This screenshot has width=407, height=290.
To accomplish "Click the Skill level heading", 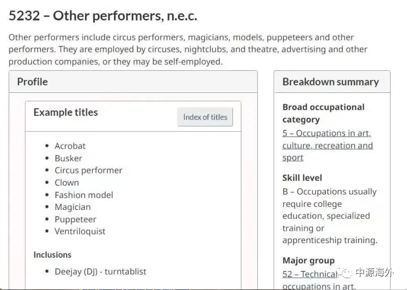I will click(x=302, y=178).
